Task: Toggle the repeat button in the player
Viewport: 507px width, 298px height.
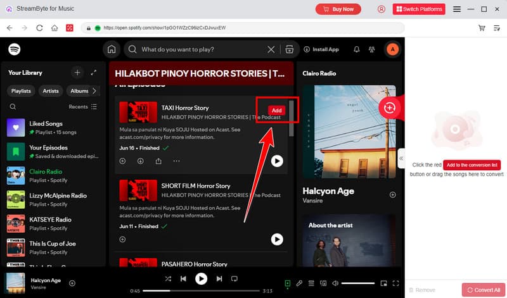Action: coord(234,278)
